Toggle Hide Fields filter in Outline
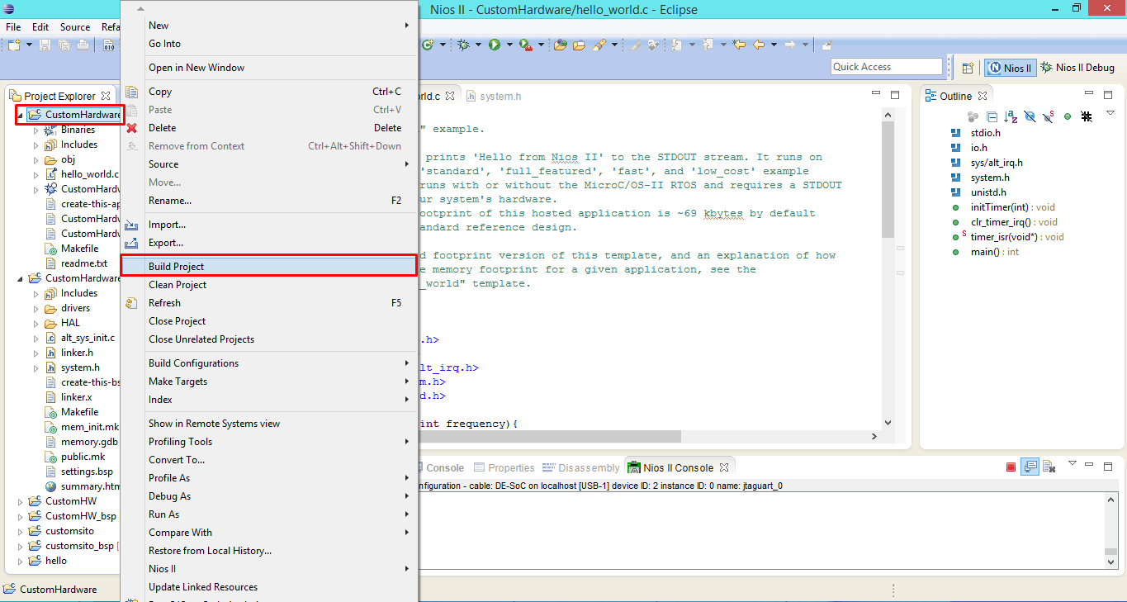The width and height of the screenshot is (1127, 602). point(1030,117)
